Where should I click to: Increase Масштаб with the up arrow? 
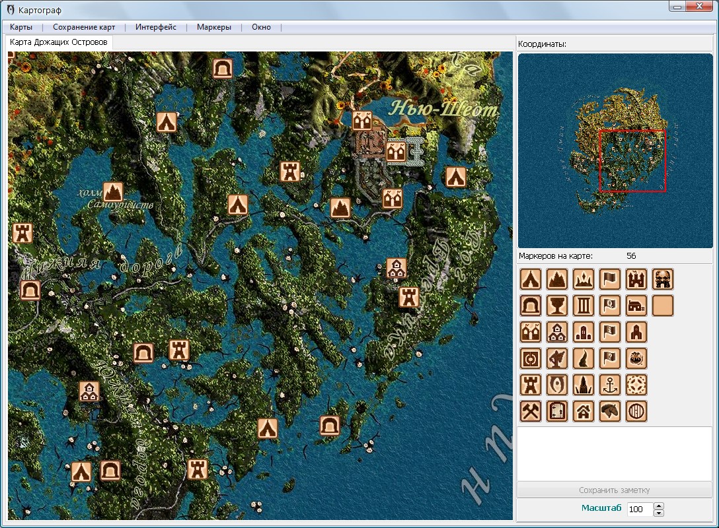pos(658,506)
